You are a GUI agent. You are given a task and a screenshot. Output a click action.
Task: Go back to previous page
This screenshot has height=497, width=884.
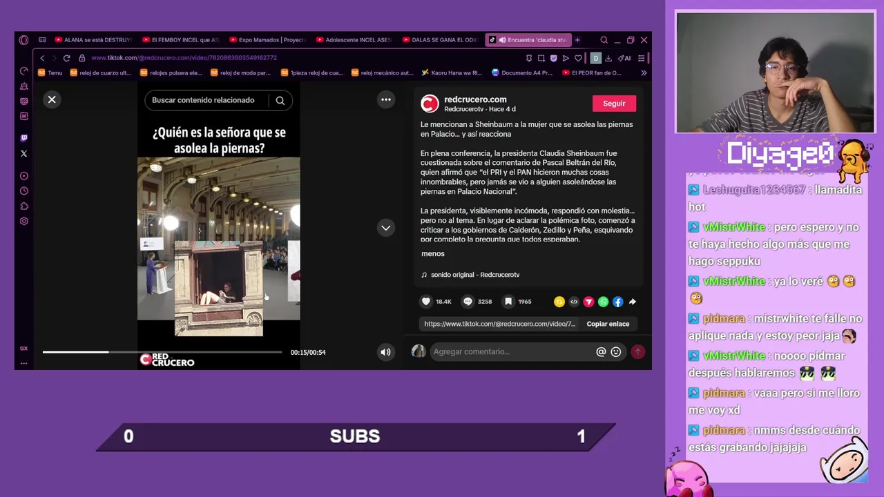coord(42,58)
